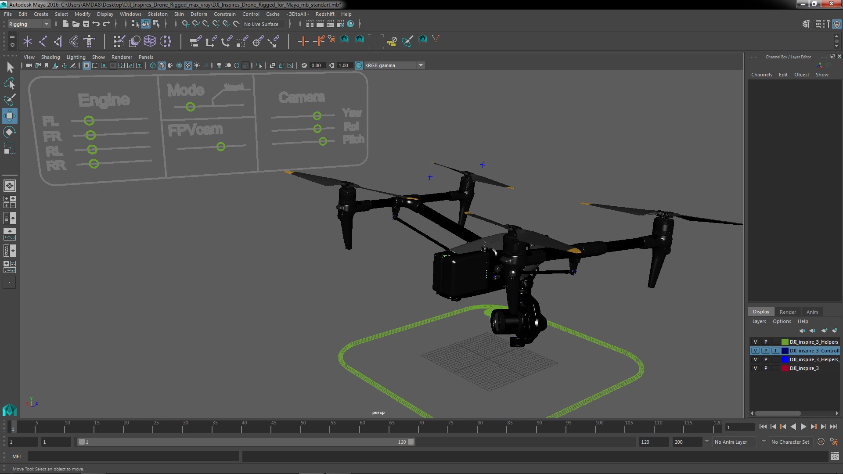This screenshot has height=474, width=843.
Task: Click color swatch of DJI_inspire_3 layer
Action: [x=785, y=368]
